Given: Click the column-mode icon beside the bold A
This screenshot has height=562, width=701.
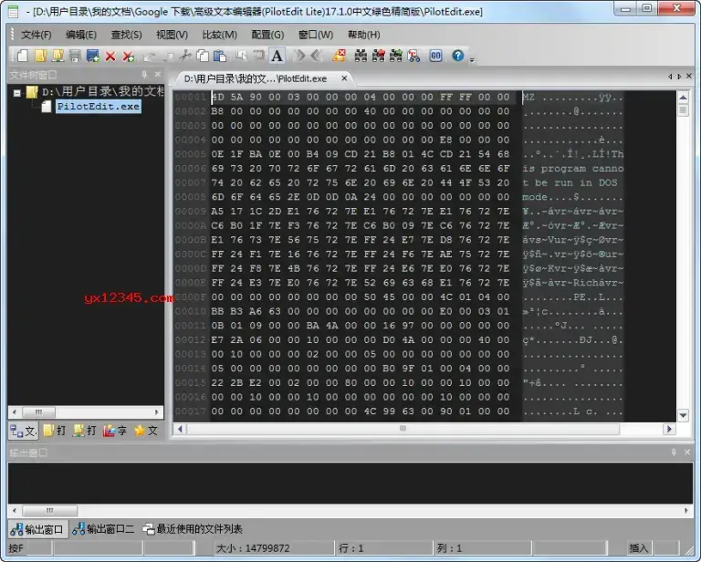Looking at the screenshot, I should (x=259, y=56).
